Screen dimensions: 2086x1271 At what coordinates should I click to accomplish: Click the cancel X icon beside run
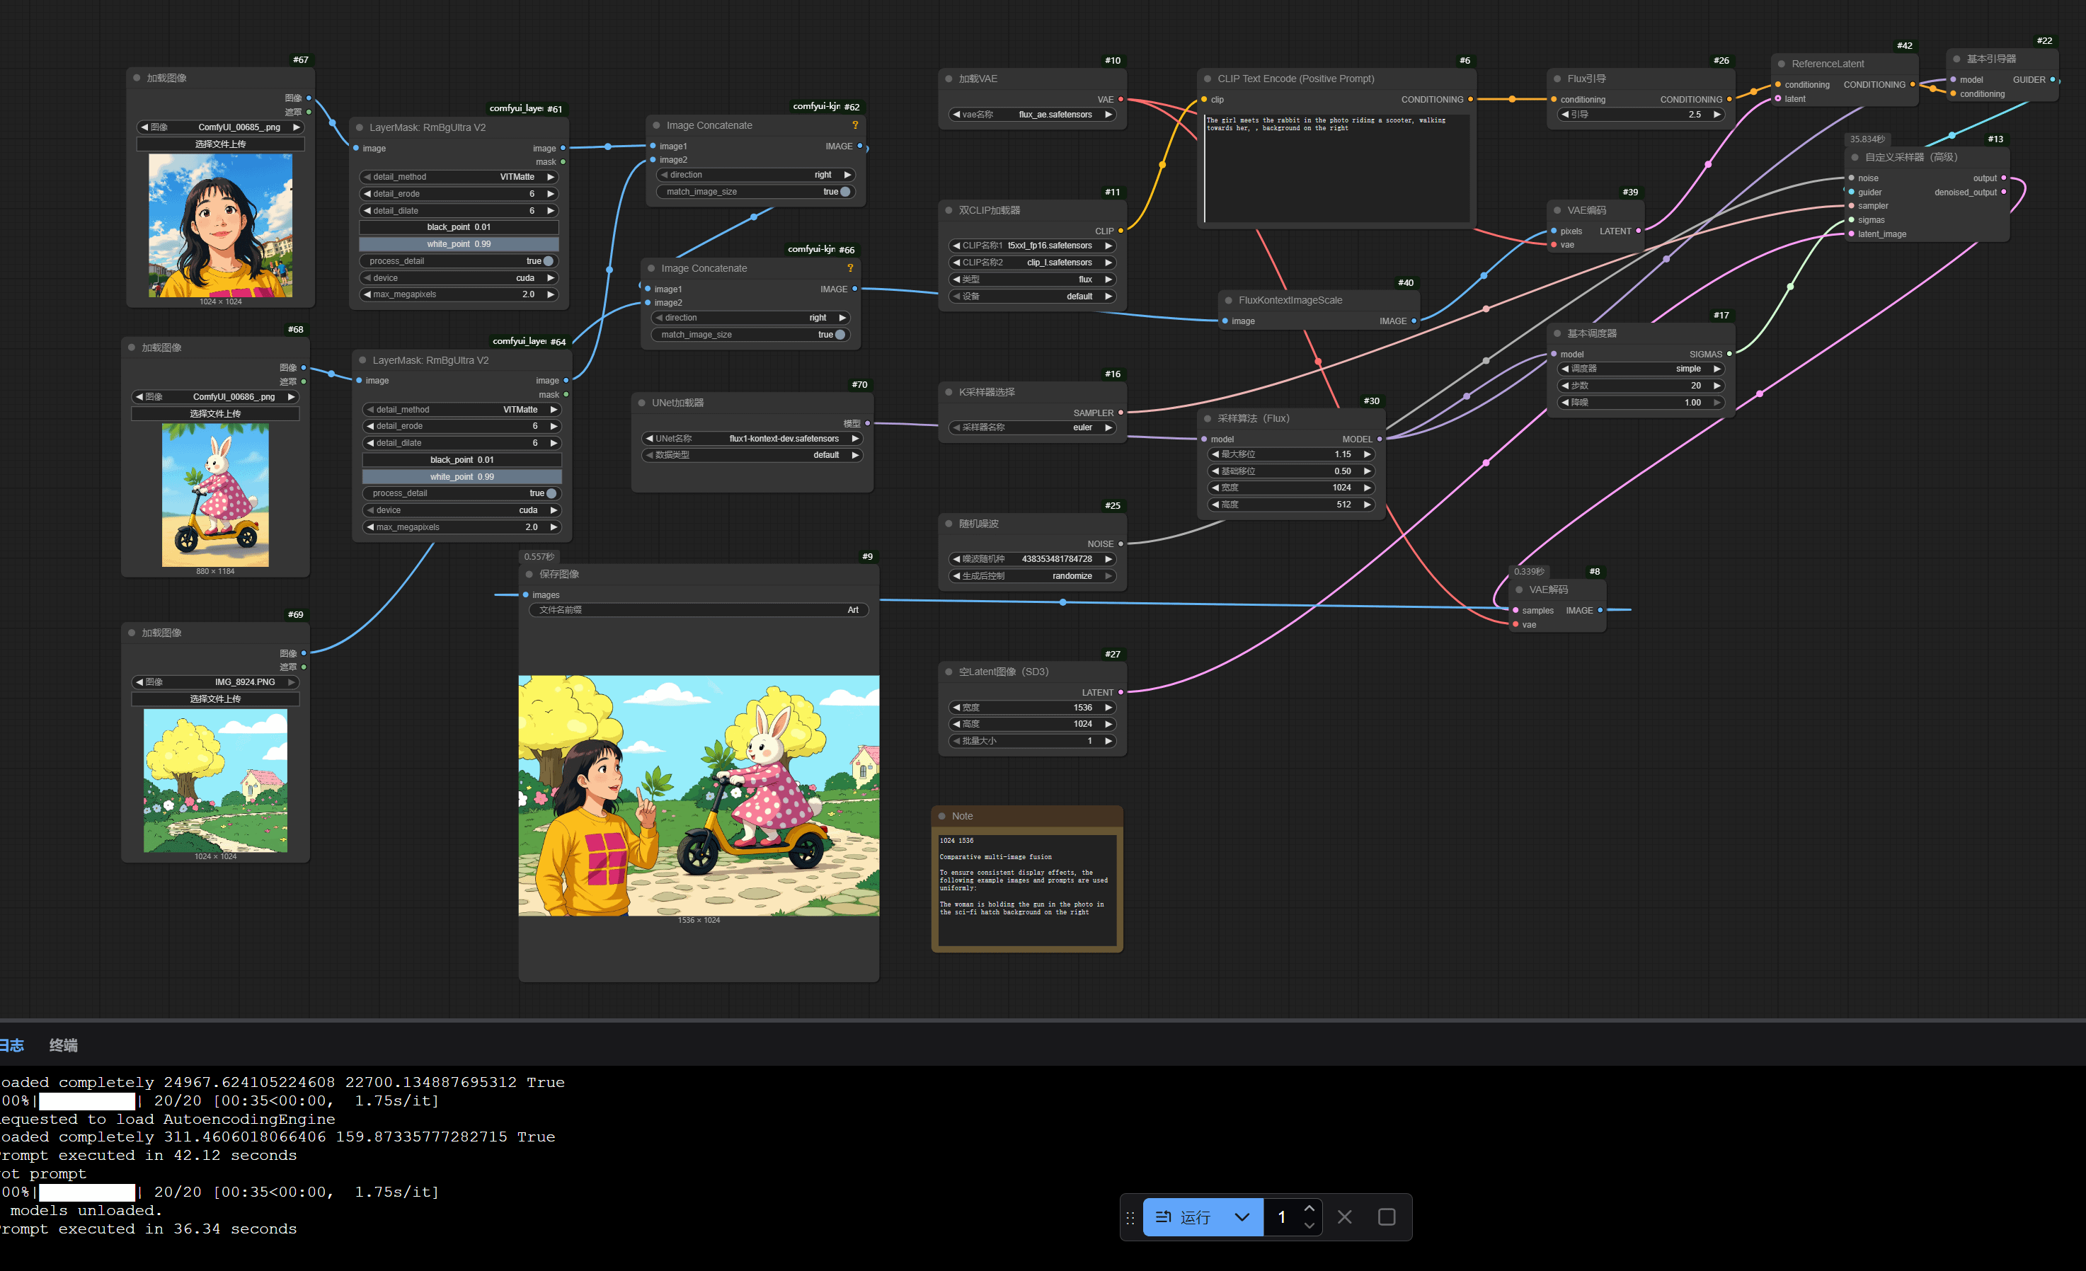(x=1344, y=1217)
